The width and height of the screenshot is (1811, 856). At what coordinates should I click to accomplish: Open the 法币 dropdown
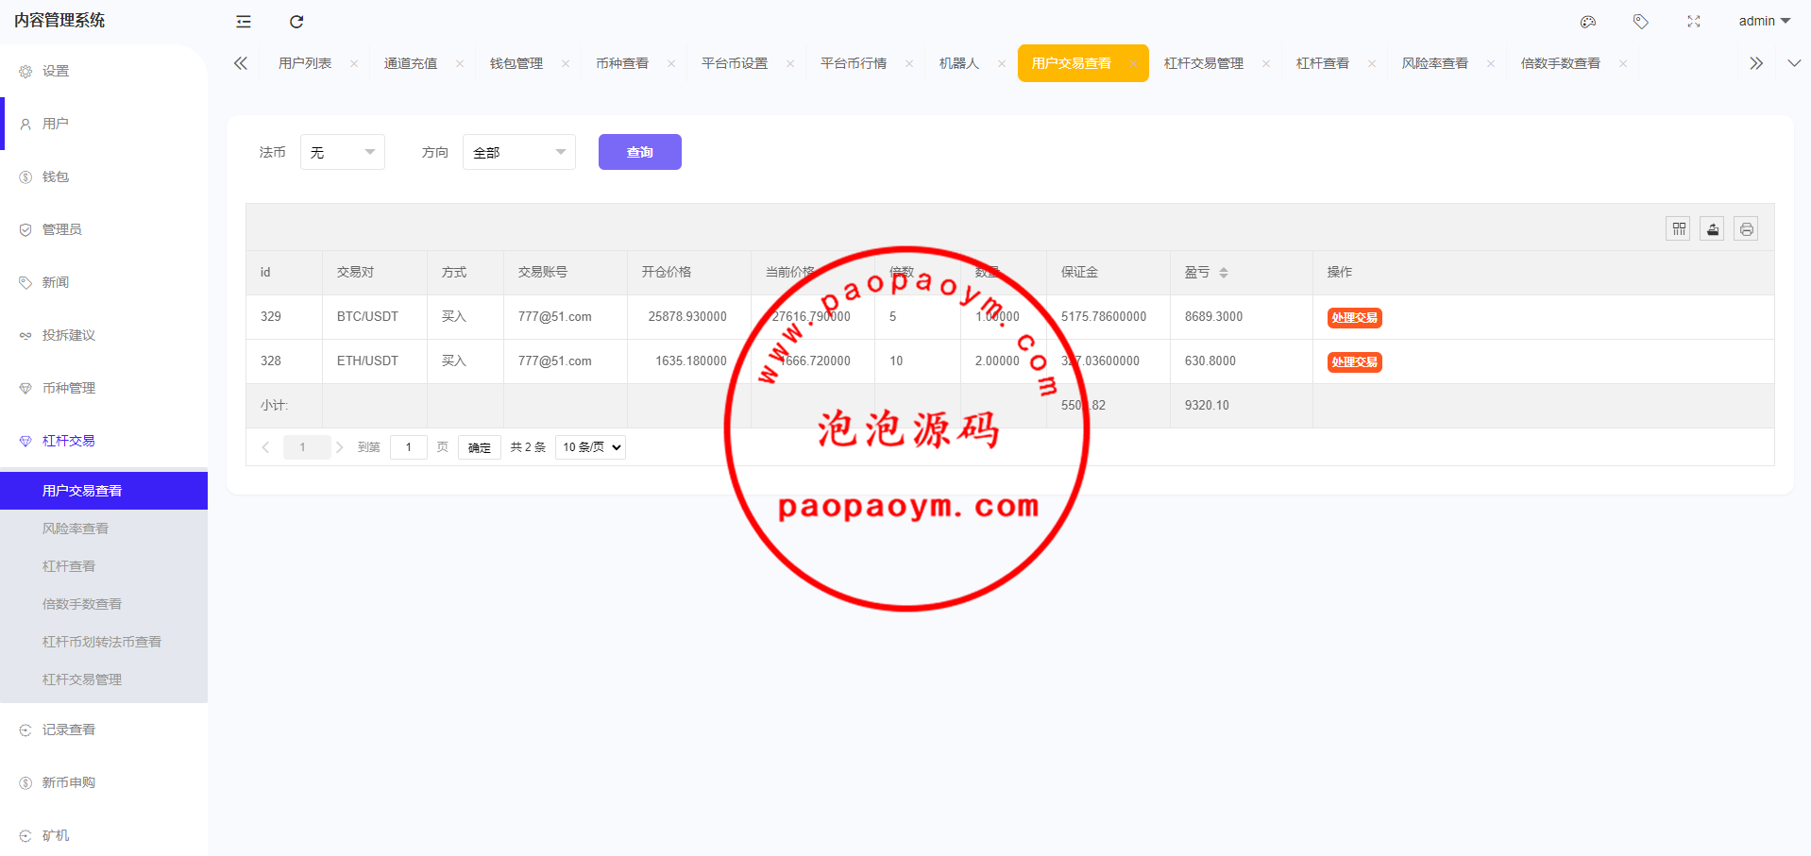coord(343,152)
